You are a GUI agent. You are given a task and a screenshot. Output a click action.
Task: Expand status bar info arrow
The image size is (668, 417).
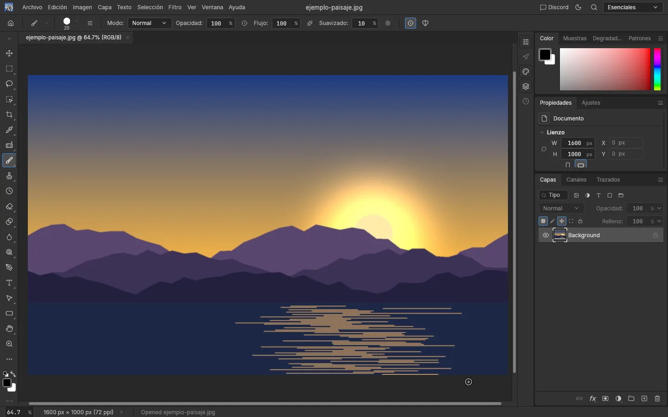coord(122,412)
